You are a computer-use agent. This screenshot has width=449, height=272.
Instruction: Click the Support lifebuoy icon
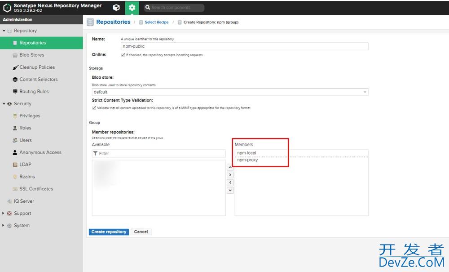(x=9, y=213)
